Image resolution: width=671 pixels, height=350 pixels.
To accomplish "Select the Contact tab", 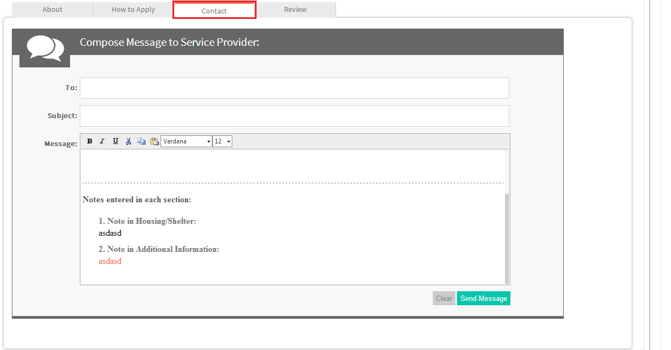I will pyautogui.click(x=214, y=10).
